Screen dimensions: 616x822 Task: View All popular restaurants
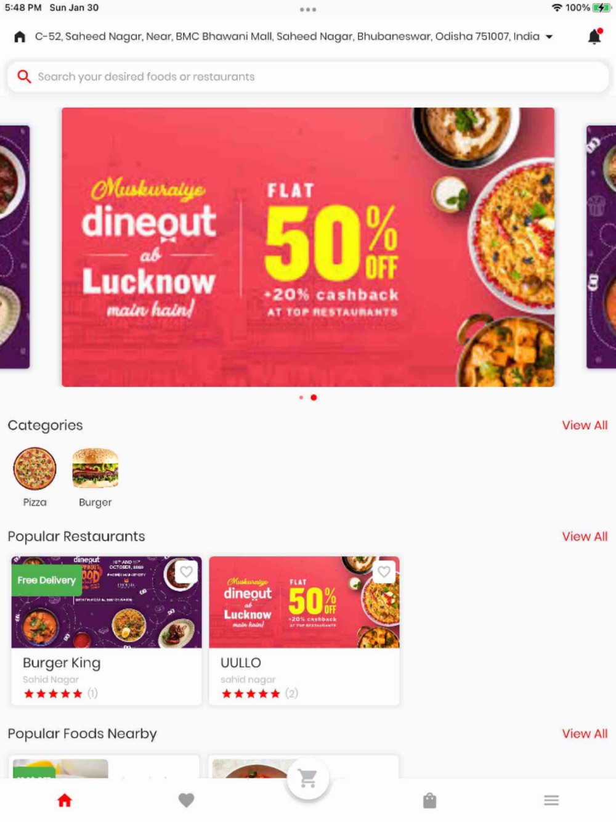[x=585, y=537]
